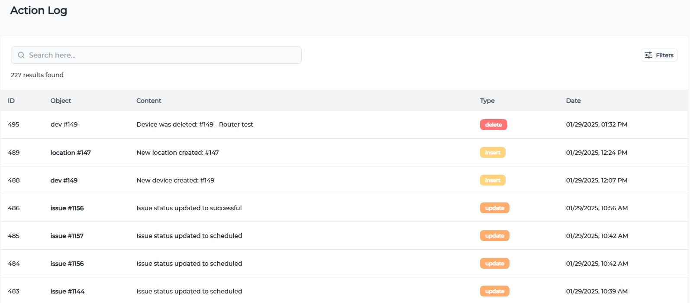Click the Filters sliders icon

(x=648, y=55)
